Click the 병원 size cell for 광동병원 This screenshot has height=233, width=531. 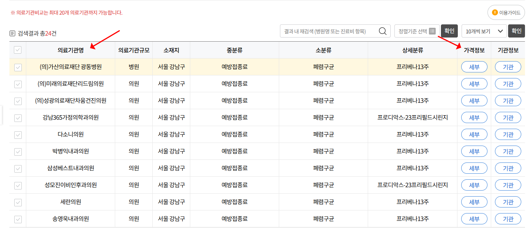click(x=134, y=67)
